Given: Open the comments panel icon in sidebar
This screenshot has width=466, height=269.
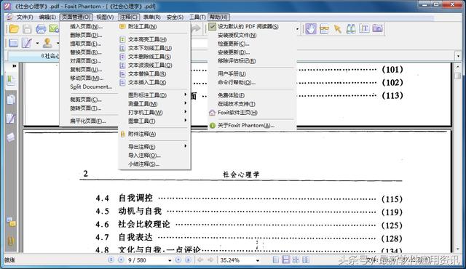Looking at the screenshot, I should click(x=12, y=222).
